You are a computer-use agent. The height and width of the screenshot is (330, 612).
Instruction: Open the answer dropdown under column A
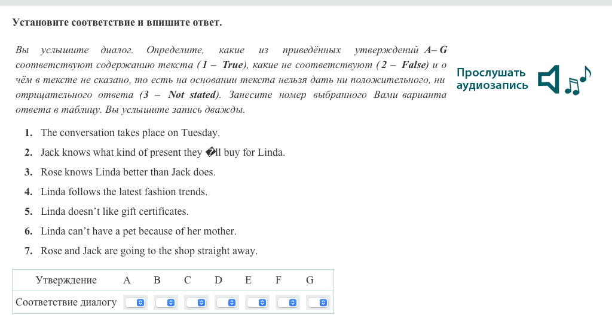[x=134, y=303]
